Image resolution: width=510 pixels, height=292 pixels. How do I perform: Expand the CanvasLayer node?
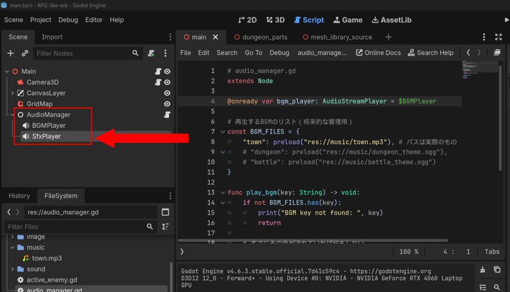[x=12, y=93]
